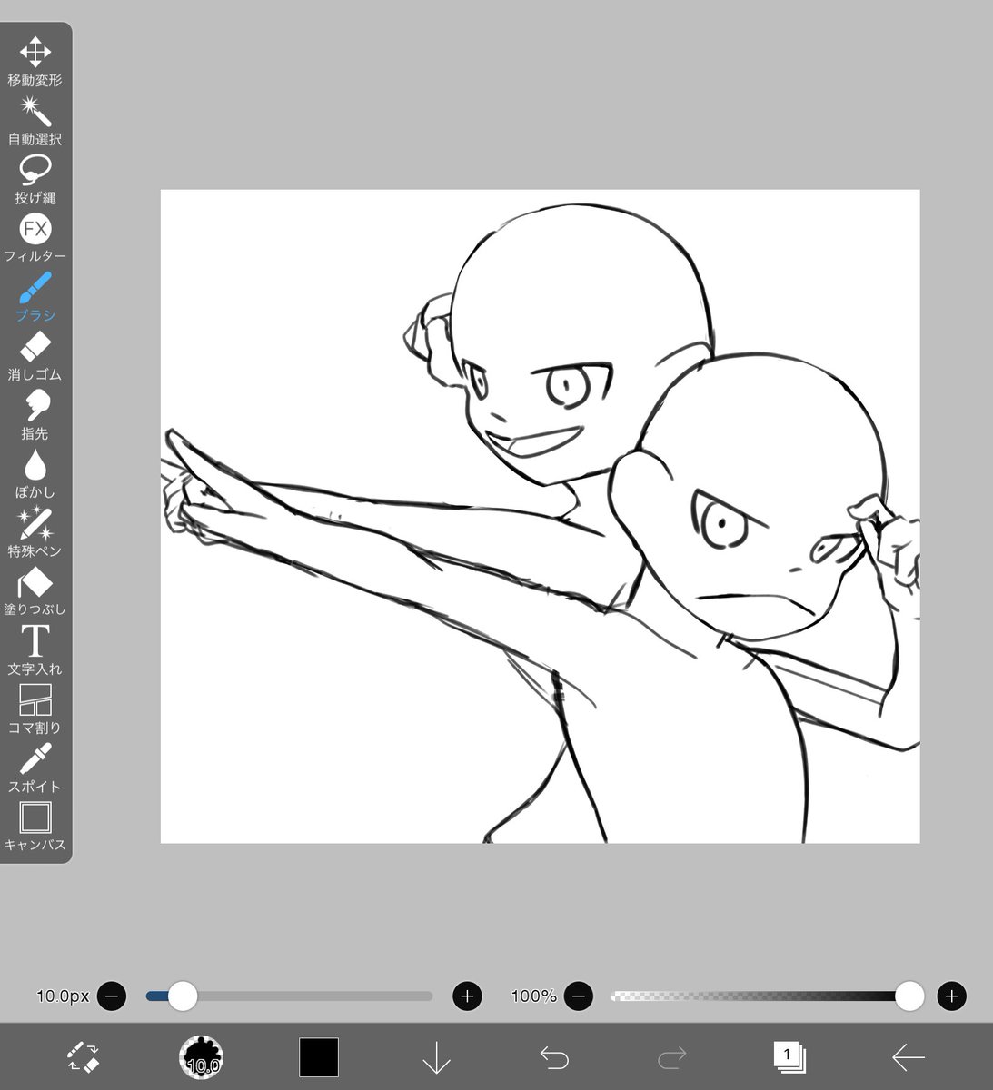The image size is (993, 1090).
Task: Undo the last brush stroke
Action: pyautogui.click(x=555, y=1058)
